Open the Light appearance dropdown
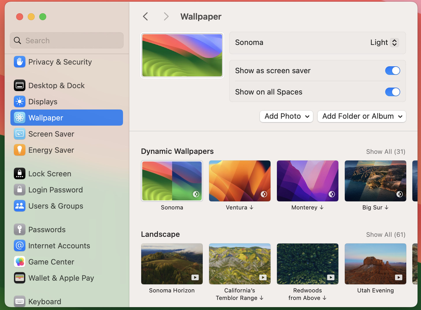This screenshot has width=421, height=310. 384,42
